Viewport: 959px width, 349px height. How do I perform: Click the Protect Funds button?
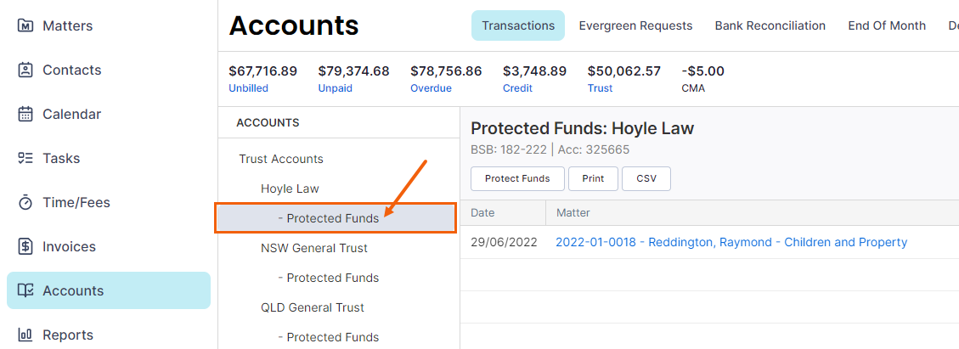click(x=517, y=178)
